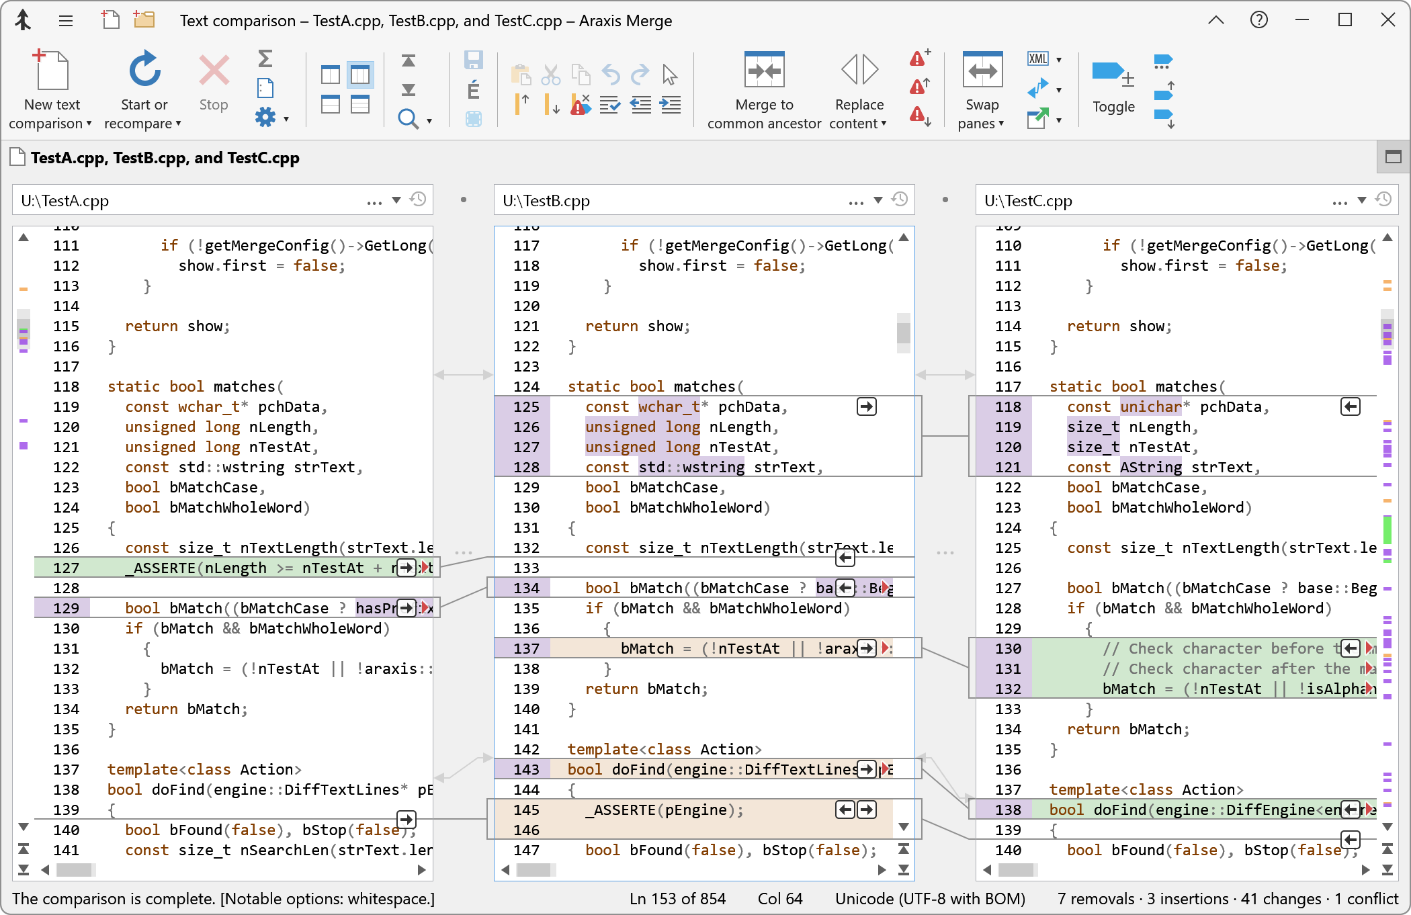Click the ellipsis button beside U:\TestB.cpp
Image resolution: width=1411 pixels, height=915 pixels.
tap(855, 200)
